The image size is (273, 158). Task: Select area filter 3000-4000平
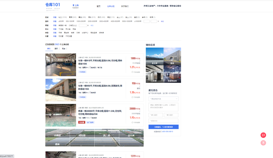(x=104, y=21)
